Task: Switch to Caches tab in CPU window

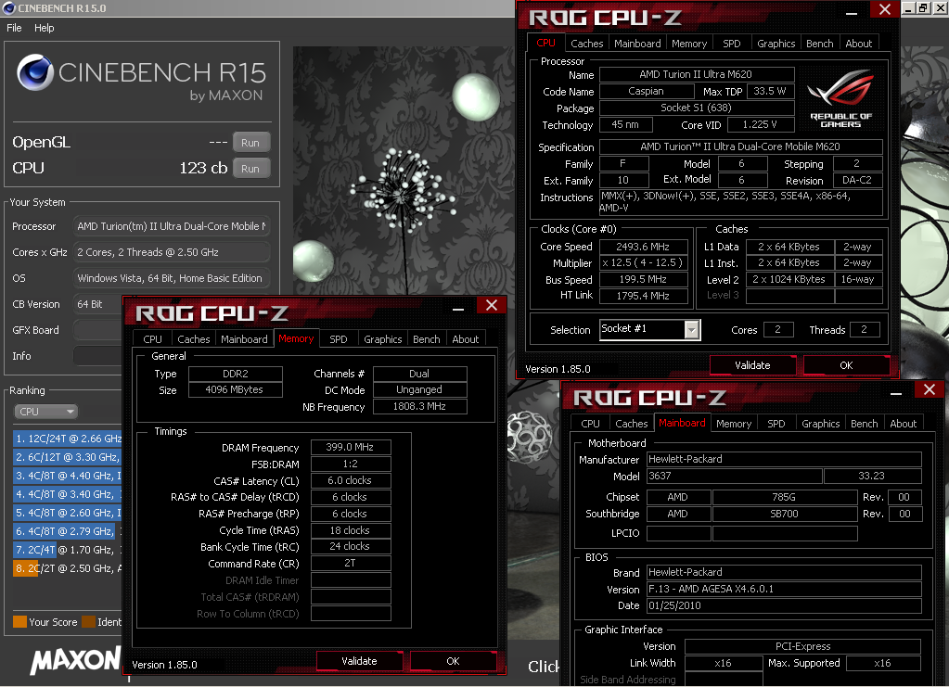Action: (x=586, y=44)
